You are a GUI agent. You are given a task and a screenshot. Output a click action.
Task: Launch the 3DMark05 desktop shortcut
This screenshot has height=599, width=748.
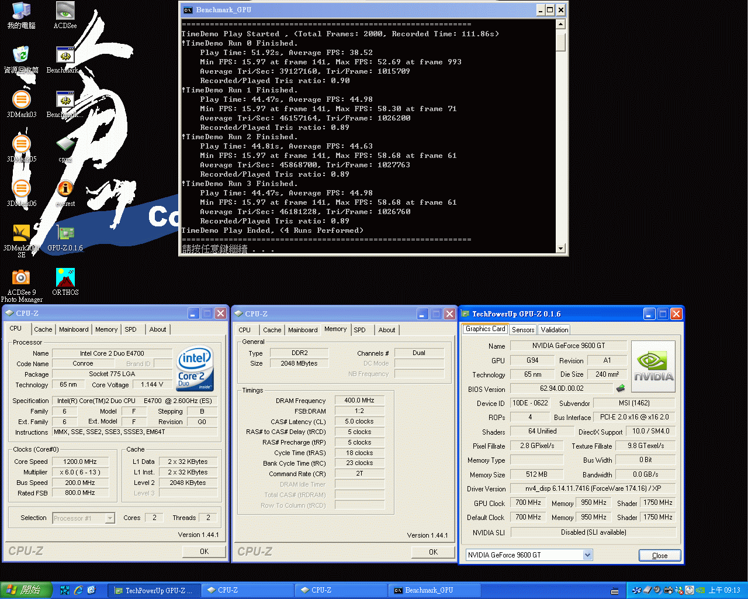(x=21, y=149)
